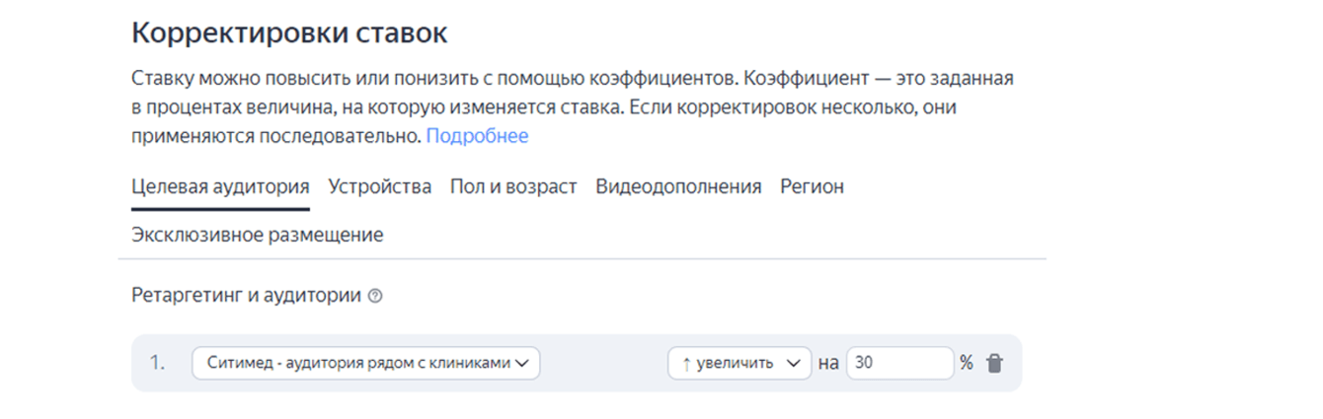This screenshot has width=1323, height=419.
Task: Delete the bid adjustment with trash icon
Action: [x=994, y=363]
